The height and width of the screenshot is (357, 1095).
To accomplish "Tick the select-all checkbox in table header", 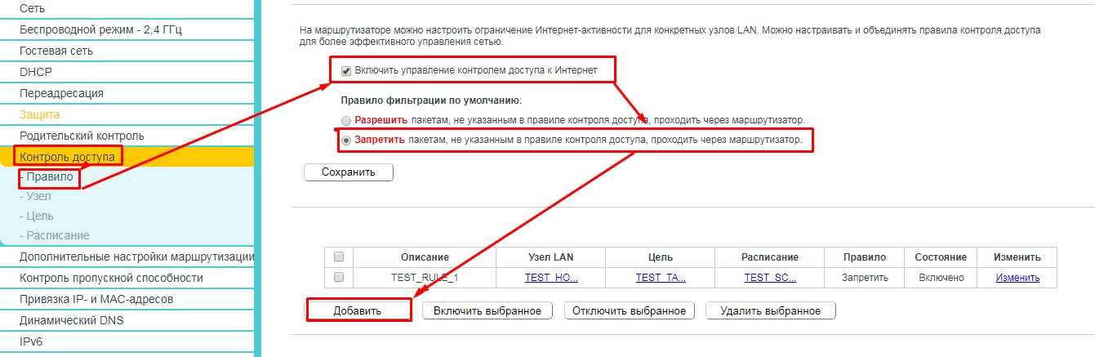I will [339, 257].
